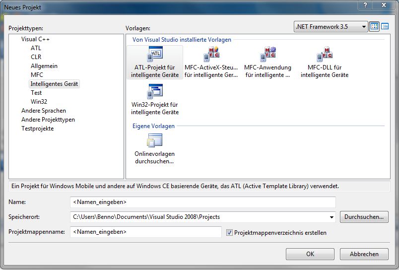
Task: Open Onlinevorlagen durchsuchen icon
Action: 154,140
